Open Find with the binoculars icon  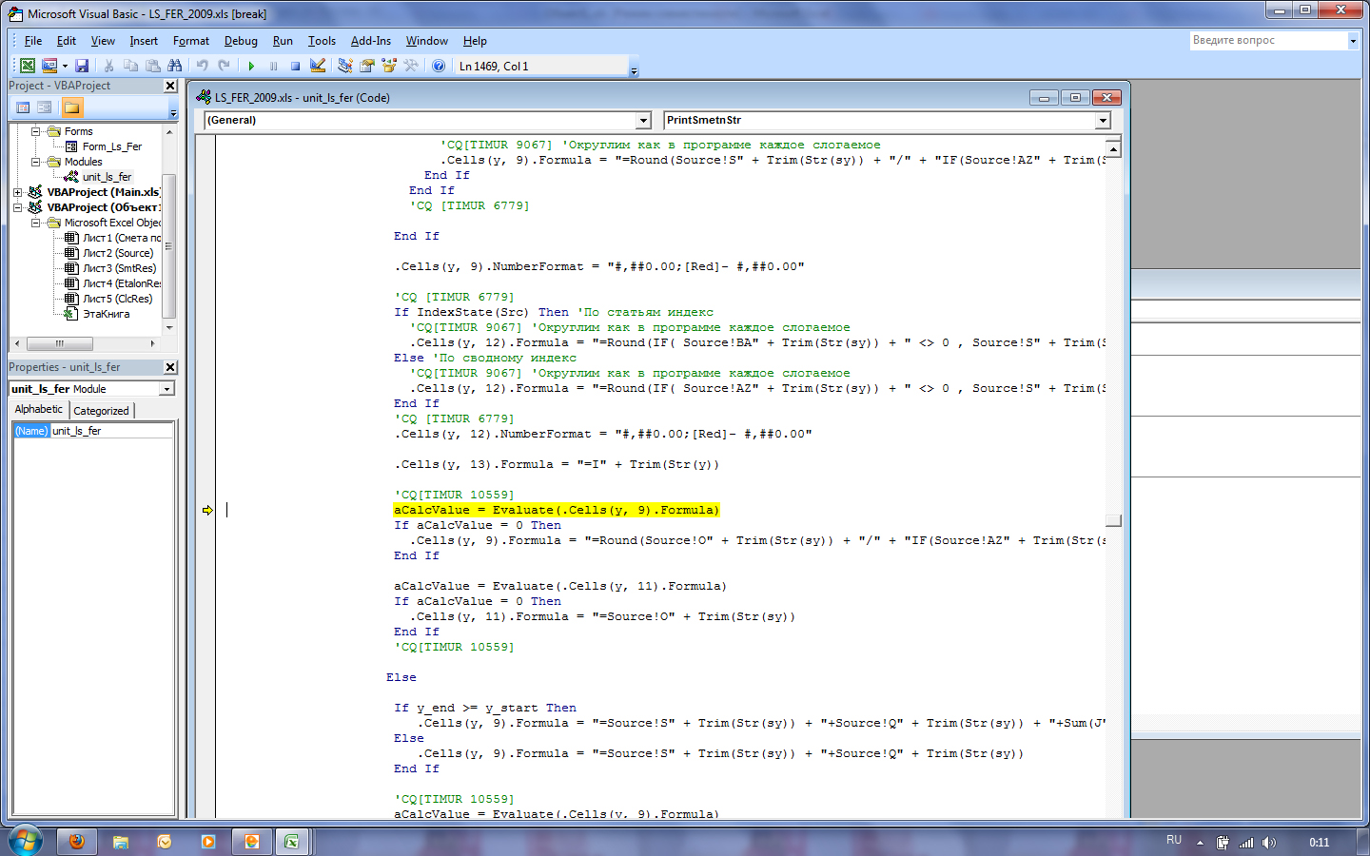(174, 66)
